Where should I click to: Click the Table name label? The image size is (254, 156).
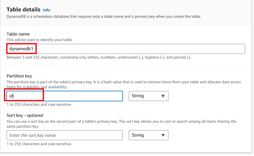[x=18, y=34]
